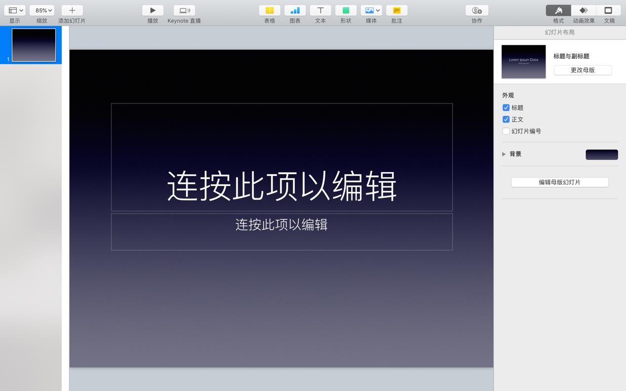Add a comment with the 批注 icon
626x391 pixels.
(396, 10)
